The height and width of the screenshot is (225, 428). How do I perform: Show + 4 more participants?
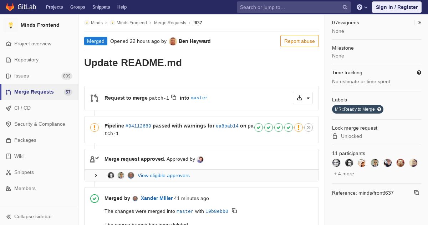tap(344, 174)
